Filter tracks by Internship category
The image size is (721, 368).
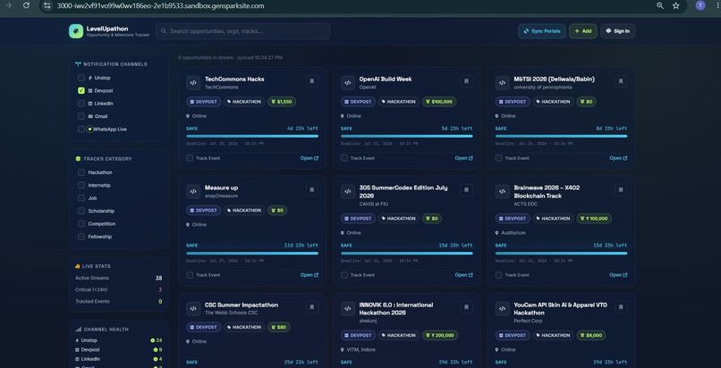[x=81, y=186]
